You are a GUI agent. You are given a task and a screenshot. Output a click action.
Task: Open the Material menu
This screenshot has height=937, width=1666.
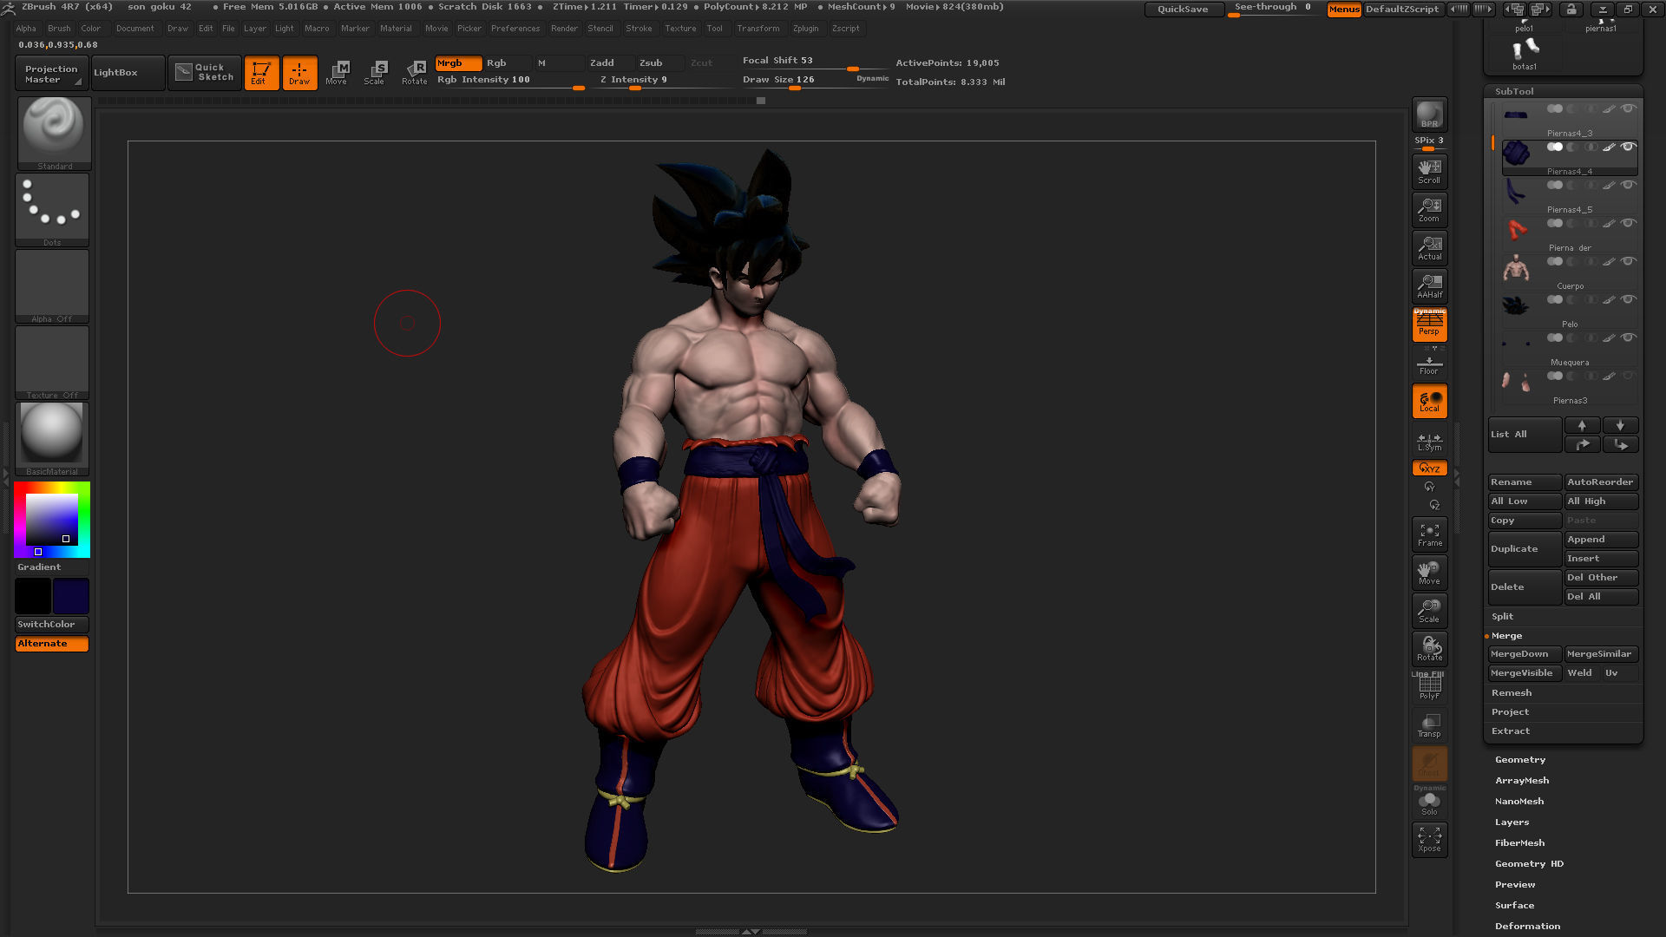pos(396,29)
